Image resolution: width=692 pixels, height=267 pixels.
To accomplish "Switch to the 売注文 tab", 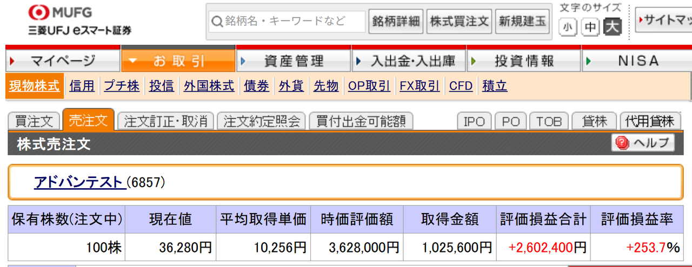I will click(x=89, y=120).
